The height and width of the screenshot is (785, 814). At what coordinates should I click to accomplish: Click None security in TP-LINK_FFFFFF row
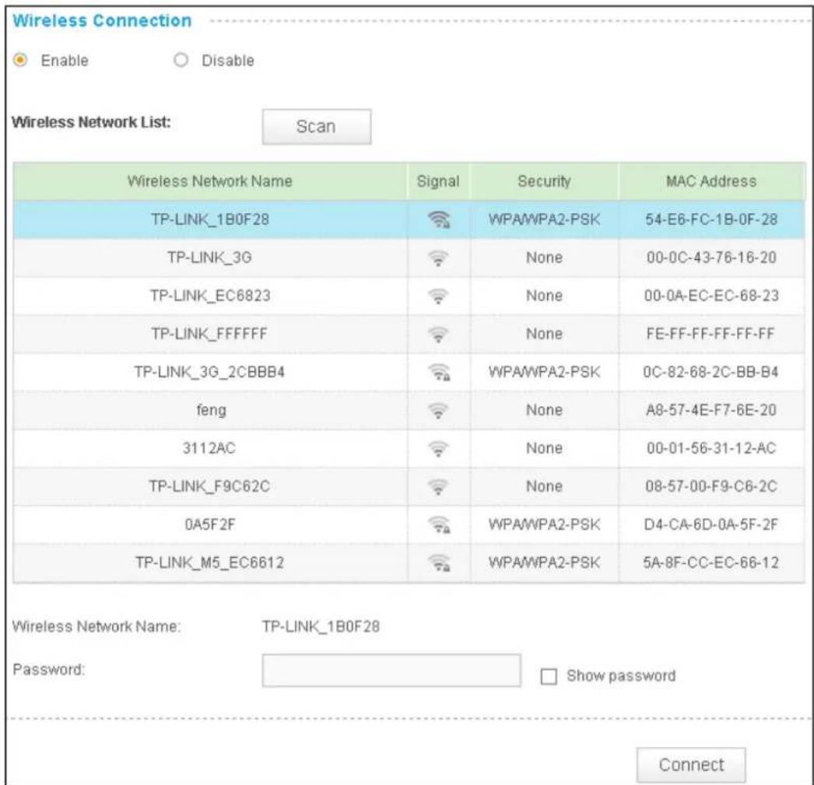click(544, 334)
